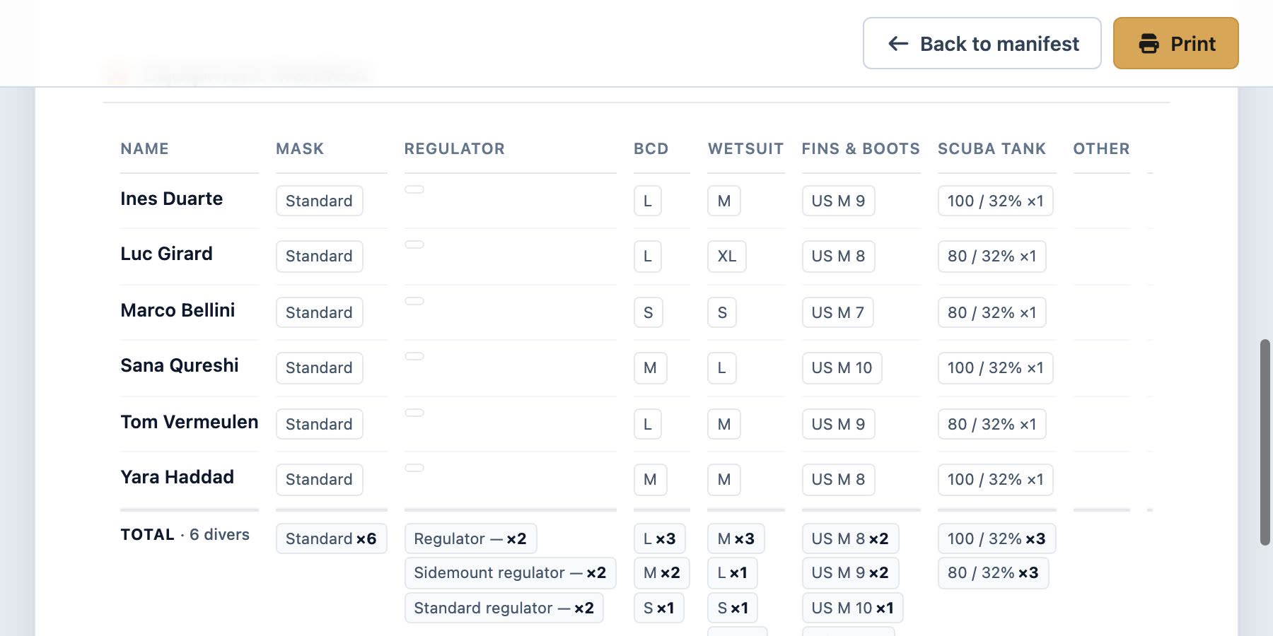
Task: Click the 80 / 32% ×3 tank total
Action: tap(993, 572)
